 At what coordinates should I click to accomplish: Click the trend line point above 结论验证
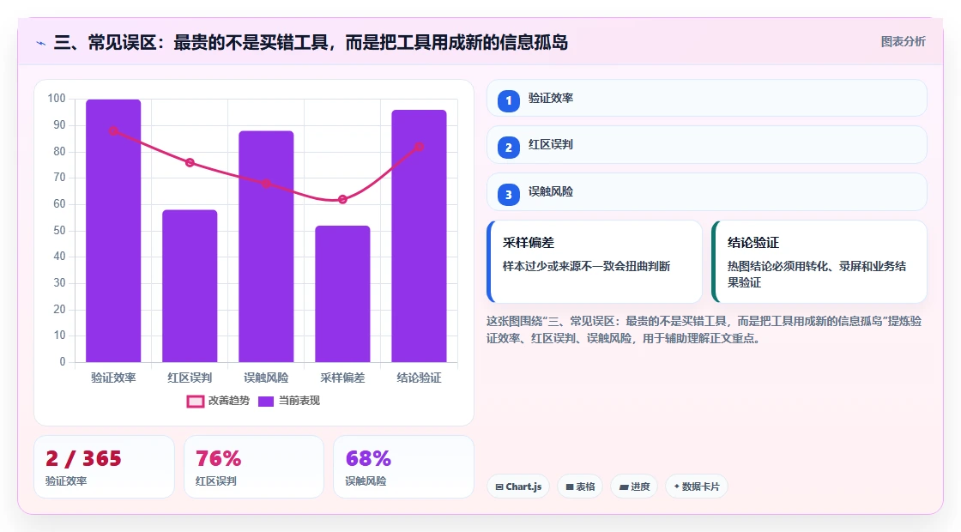click(420, 147)
